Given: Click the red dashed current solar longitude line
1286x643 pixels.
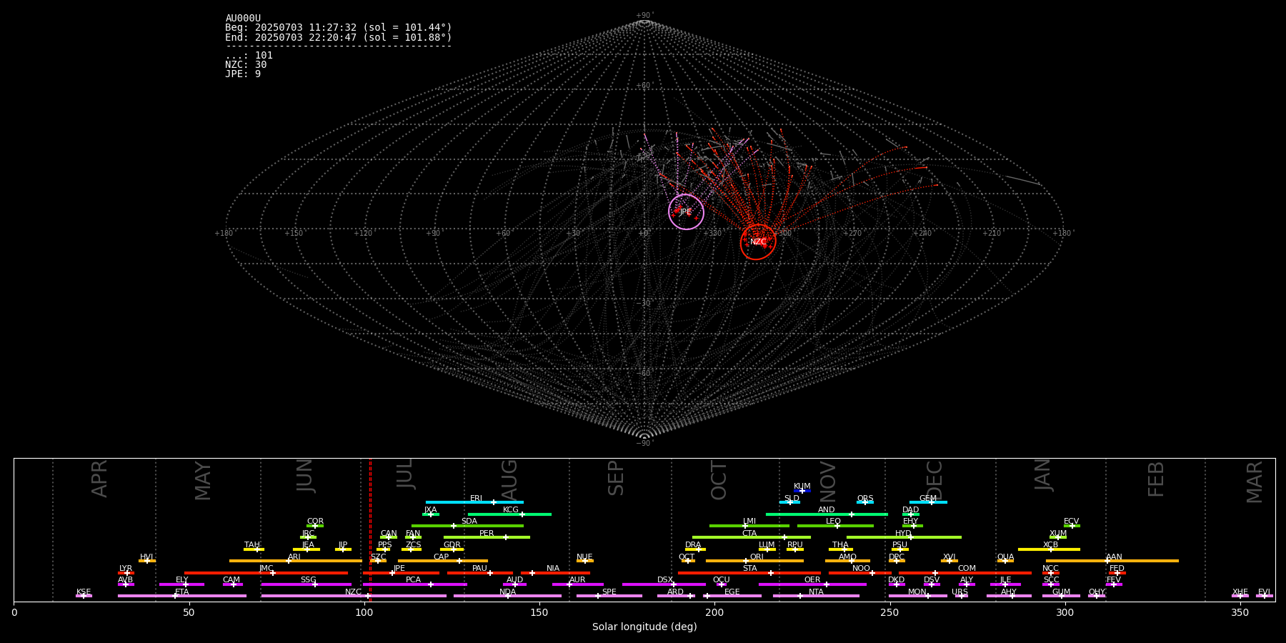Looking at the screenshot, I should pos(370,529).
